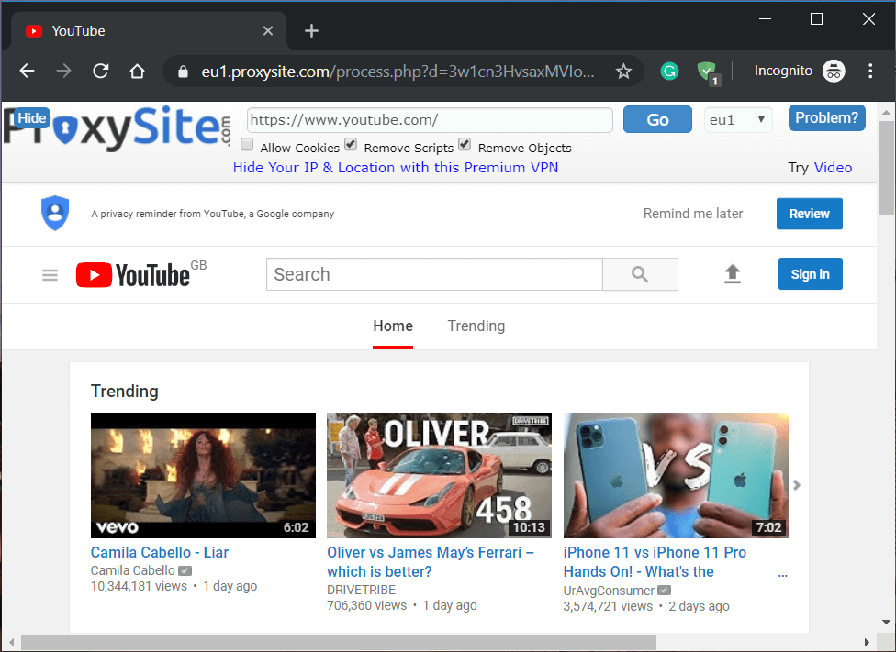Click the scroll left arrow
The image size is (896, 652).
point(11,642)
